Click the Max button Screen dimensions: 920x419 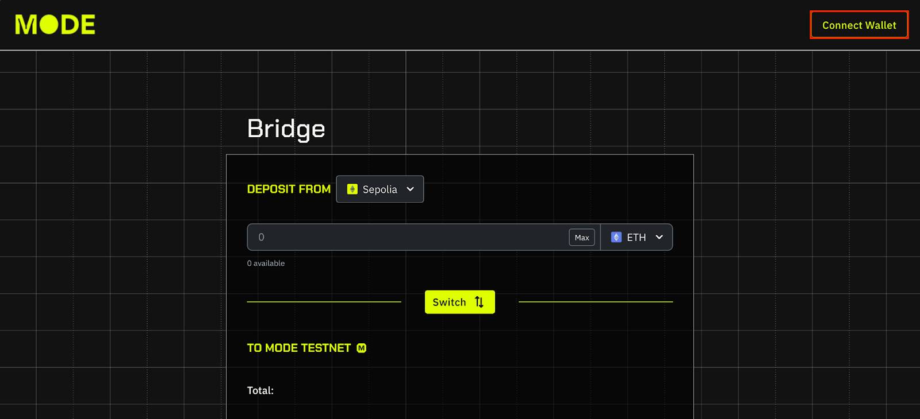(582, 237)
